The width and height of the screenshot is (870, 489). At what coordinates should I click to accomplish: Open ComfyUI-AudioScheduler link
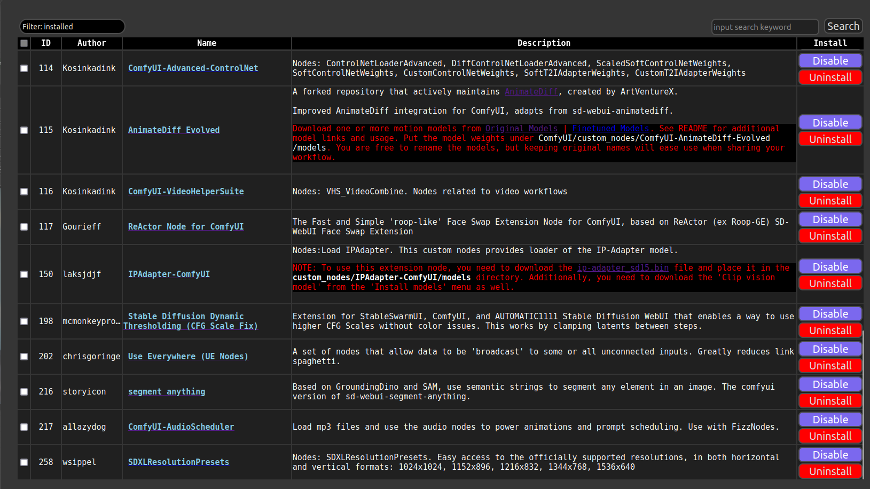[x=181, y=427]
